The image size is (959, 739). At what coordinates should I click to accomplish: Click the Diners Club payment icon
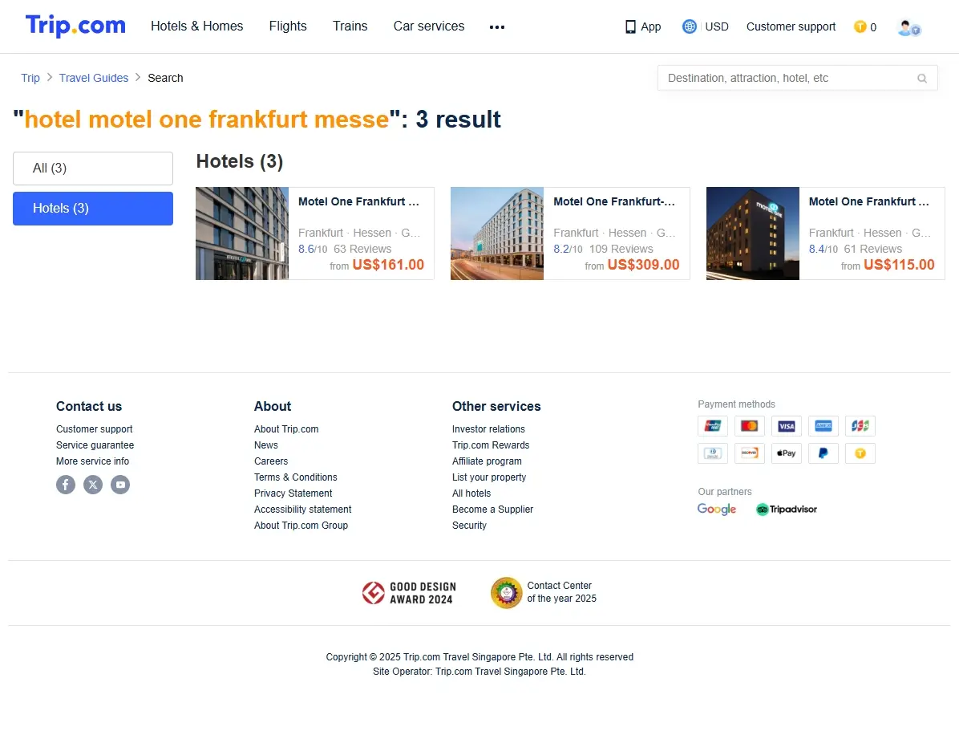click(713, 453)
